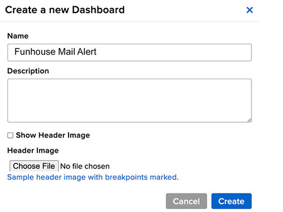Click the Description field label
283x212 pixels.
tap(28, 71)
